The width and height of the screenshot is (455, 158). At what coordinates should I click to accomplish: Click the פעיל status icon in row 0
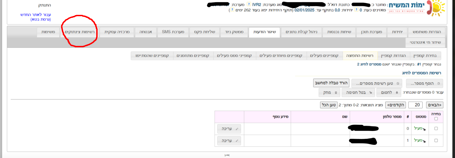[x=424, y=129]
